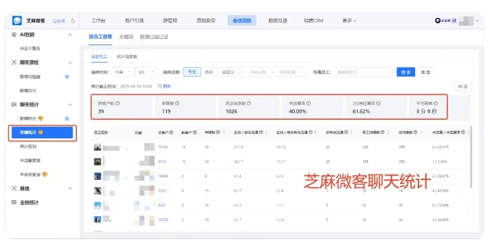
Task: Collapse the 聊天质检 sidebar section
Action: coord(70,62)
